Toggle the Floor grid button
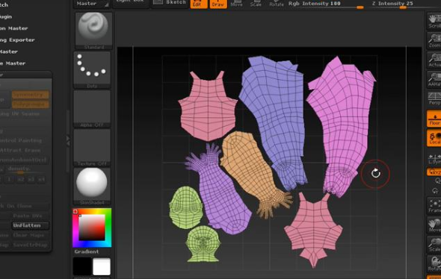441x279 pixels. pos(434,119)
